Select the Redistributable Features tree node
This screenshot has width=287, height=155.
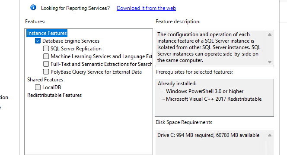pos(54,95)
